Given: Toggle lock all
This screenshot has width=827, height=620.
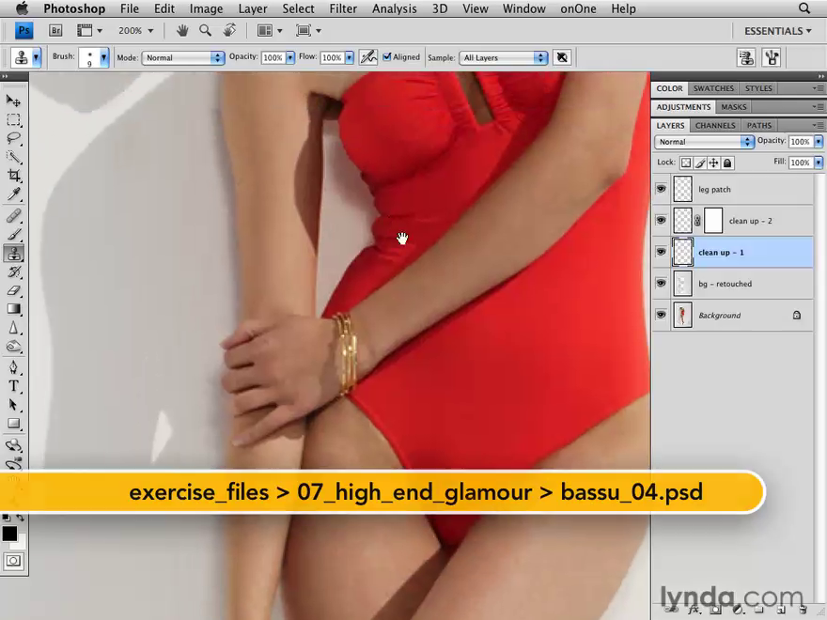Looking at the screenshot, I should [727, 163].
